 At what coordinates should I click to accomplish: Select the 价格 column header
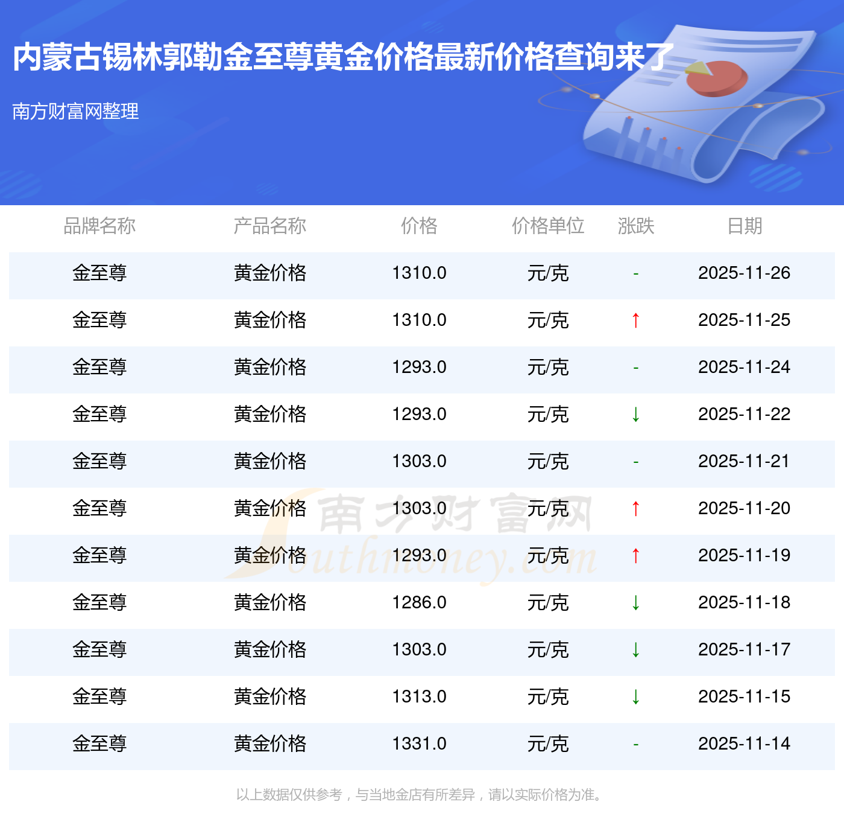tap(419, 226)
